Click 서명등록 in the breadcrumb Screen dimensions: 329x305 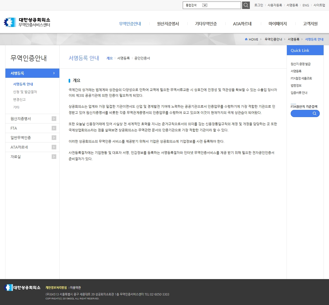294,39
